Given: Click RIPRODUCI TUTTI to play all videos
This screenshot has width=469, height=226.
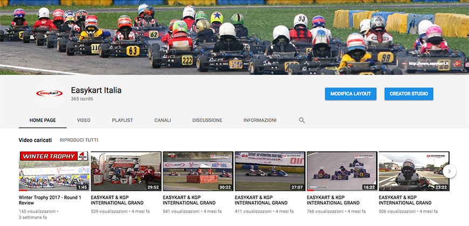Looking at the screenshot, I should tap(79, 140).
